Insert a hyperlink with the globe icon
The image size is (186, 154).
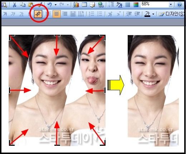(x=101, y=5)
